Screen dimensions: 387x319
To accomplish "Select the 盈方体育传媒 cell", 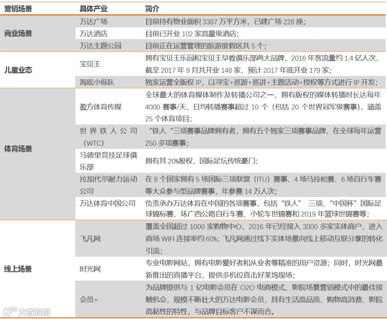I will point(100,107).
